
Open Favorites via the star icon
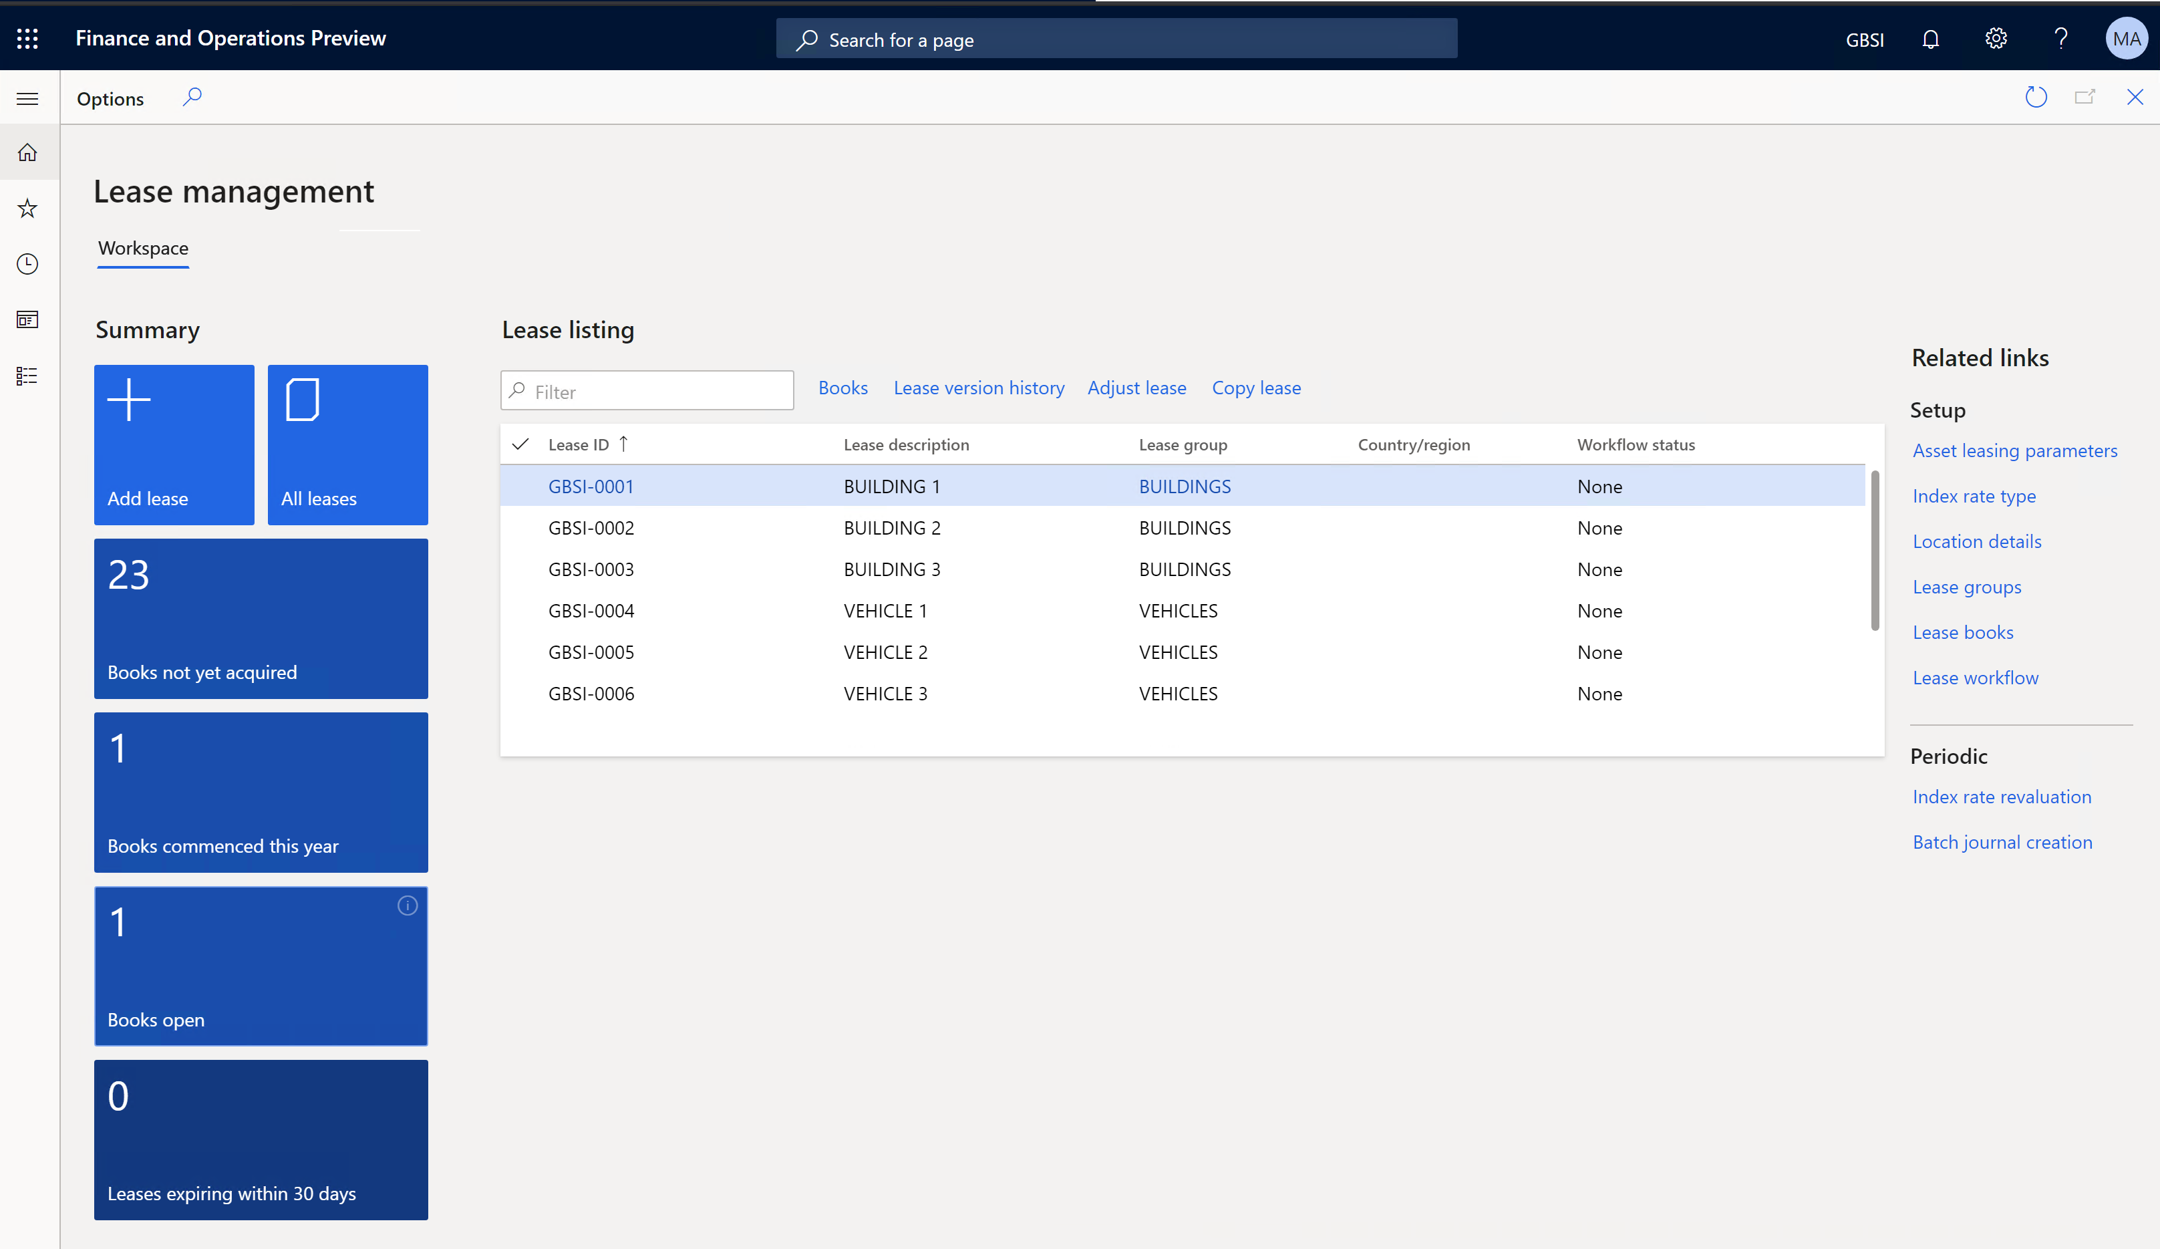pos(27,207)
